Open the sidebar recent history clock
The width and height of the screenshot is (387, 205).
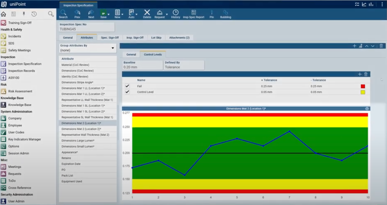[34, 14]
